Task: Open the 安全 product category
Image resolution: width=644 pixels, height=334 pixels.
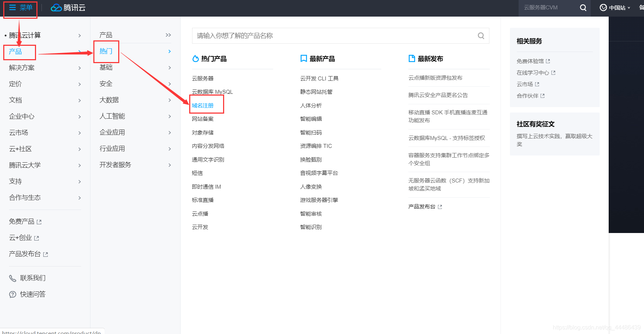Action: (x=106, y=84)
